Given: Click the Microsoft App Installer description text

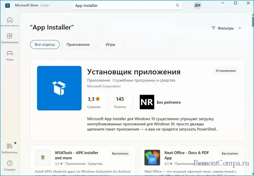Looking at the screenshot, I should [153, 124].
